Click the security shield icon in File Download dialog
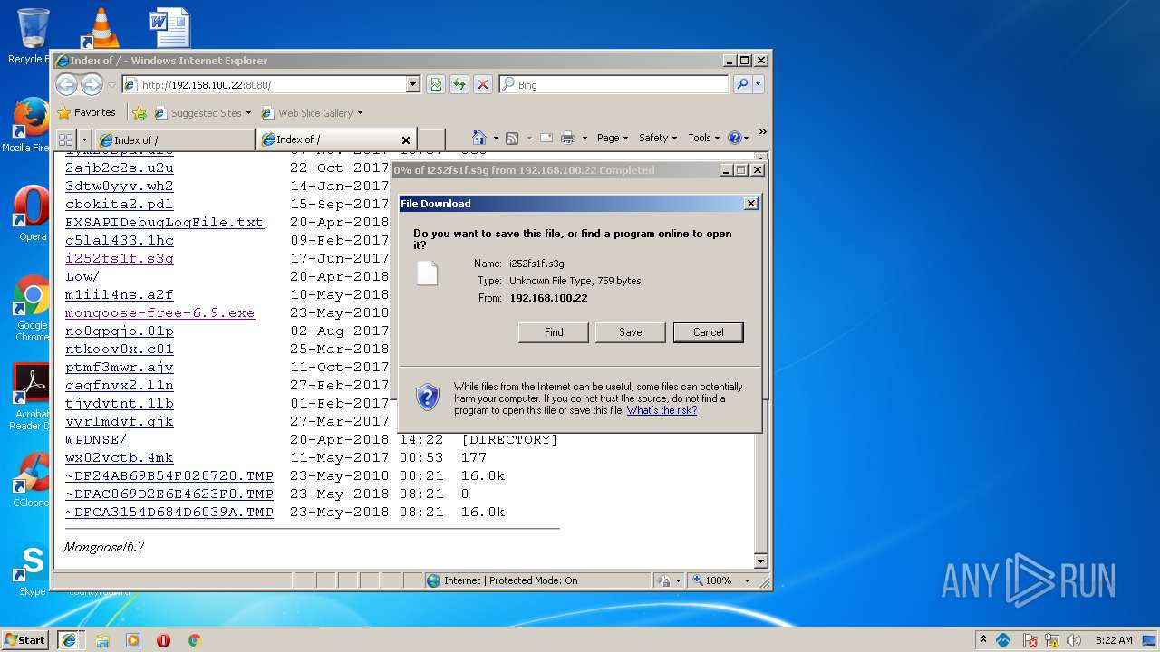The height and width of the screenshot is (652, 1160). point(428,397)
